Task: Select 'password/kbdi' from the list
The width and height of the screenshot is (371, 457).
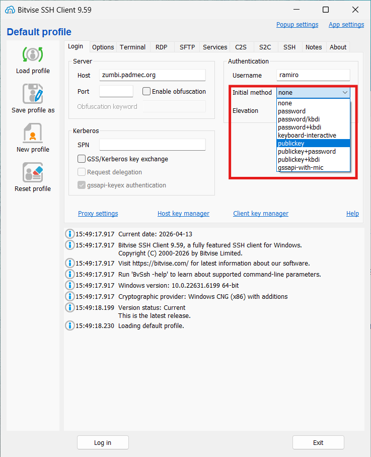Action: coord(313,119)
